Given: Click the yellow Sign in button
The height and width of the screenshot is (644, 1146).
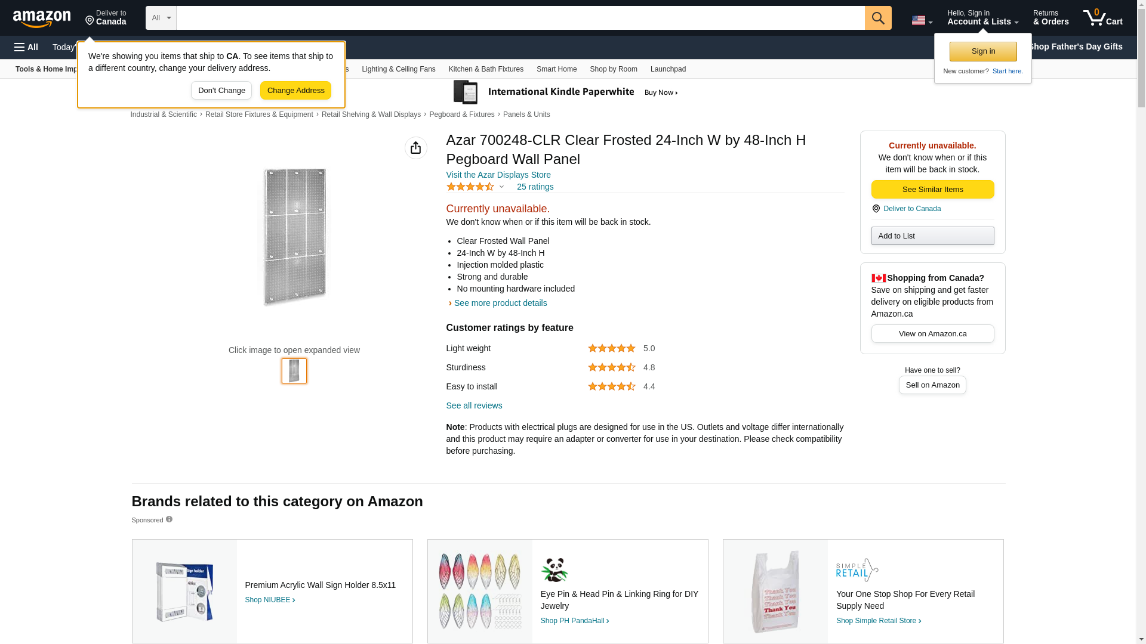Looking at the screenshot, I should click(x=983, y=52).
